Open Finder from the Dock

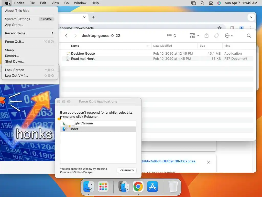[x=89, y=186]
